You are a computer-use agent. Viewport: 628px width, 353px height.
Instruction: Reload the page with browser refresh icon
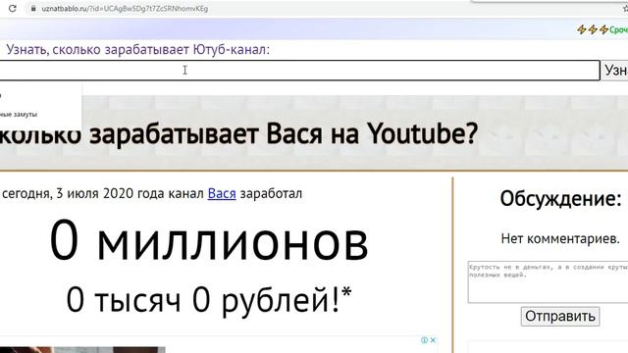(x=13, y=9)
